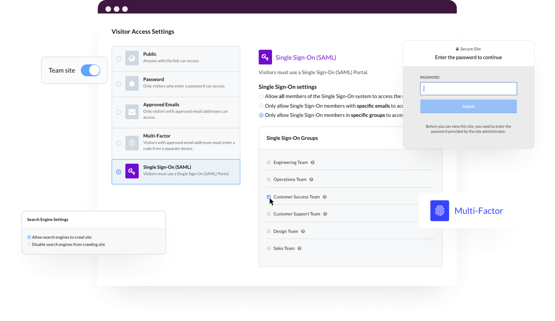Image resolution: width=555 pixels, height=321 pixels.
Task: Select Allow search engines to crawl site
Action: pyautogui.click(x=29, y=237)
